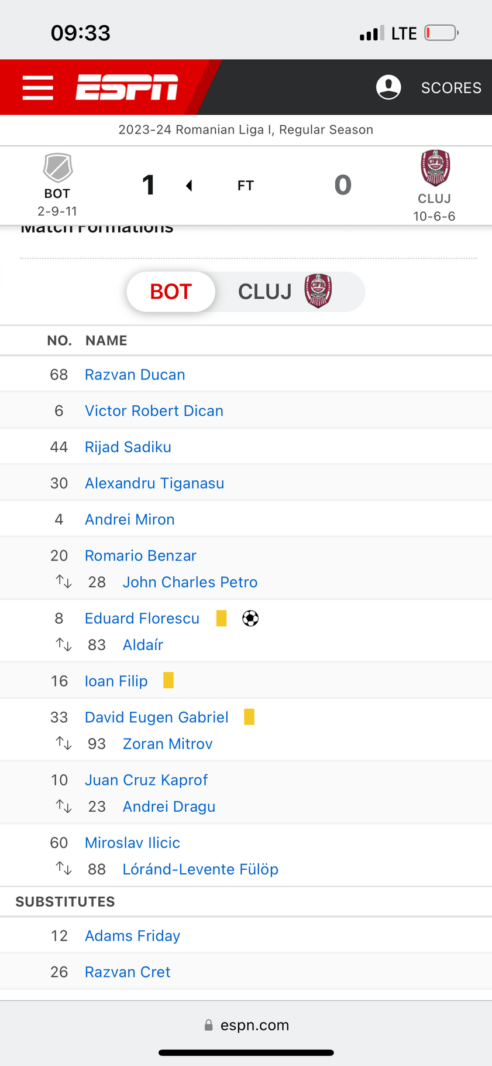Open Razvan Ducan's player page
492x1066 pixels.
point(135,375)
